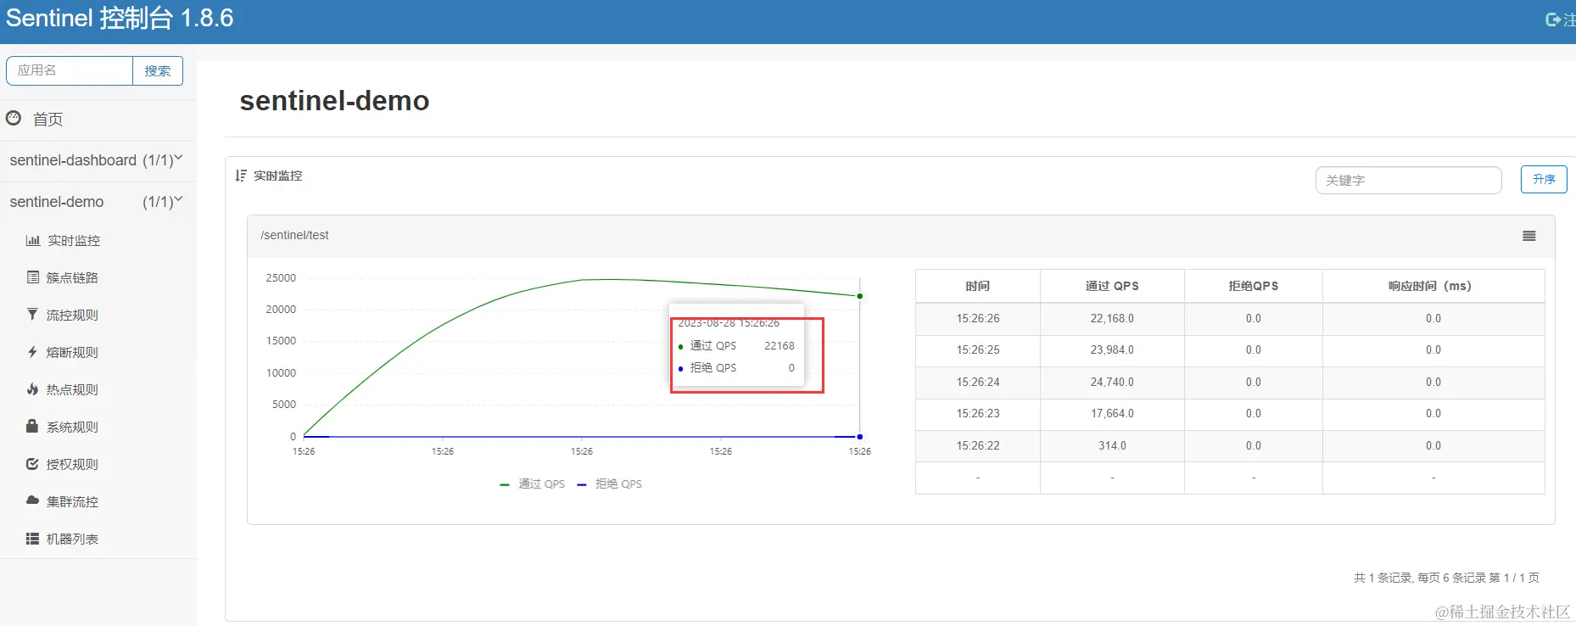The width and height of the screenshot is (1576, 626).
Task: Select the 15:26:22 time cell
Action: tap(978, 445)
